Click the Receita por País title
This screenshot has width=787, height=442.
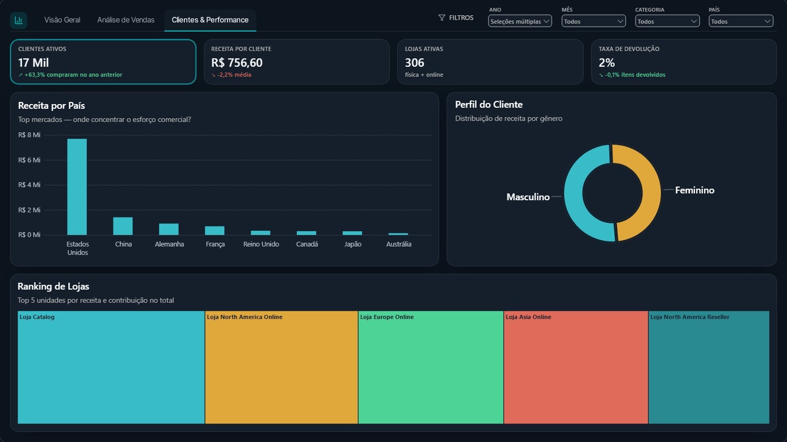51,106
